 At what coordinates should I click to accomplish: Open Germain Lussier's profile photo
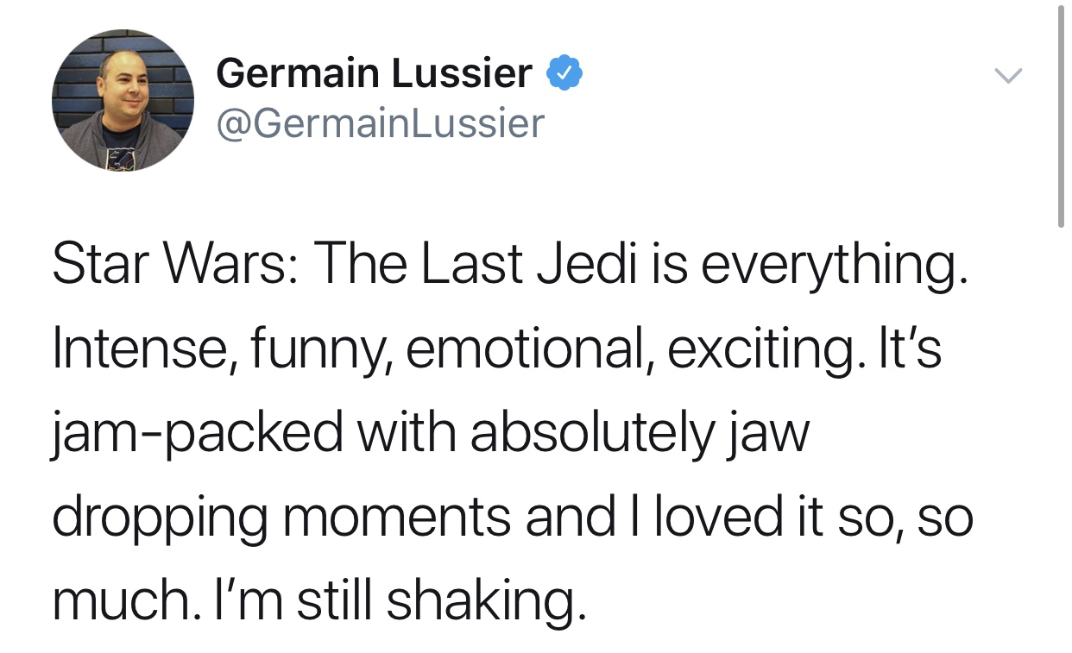(x=123, y=100)
